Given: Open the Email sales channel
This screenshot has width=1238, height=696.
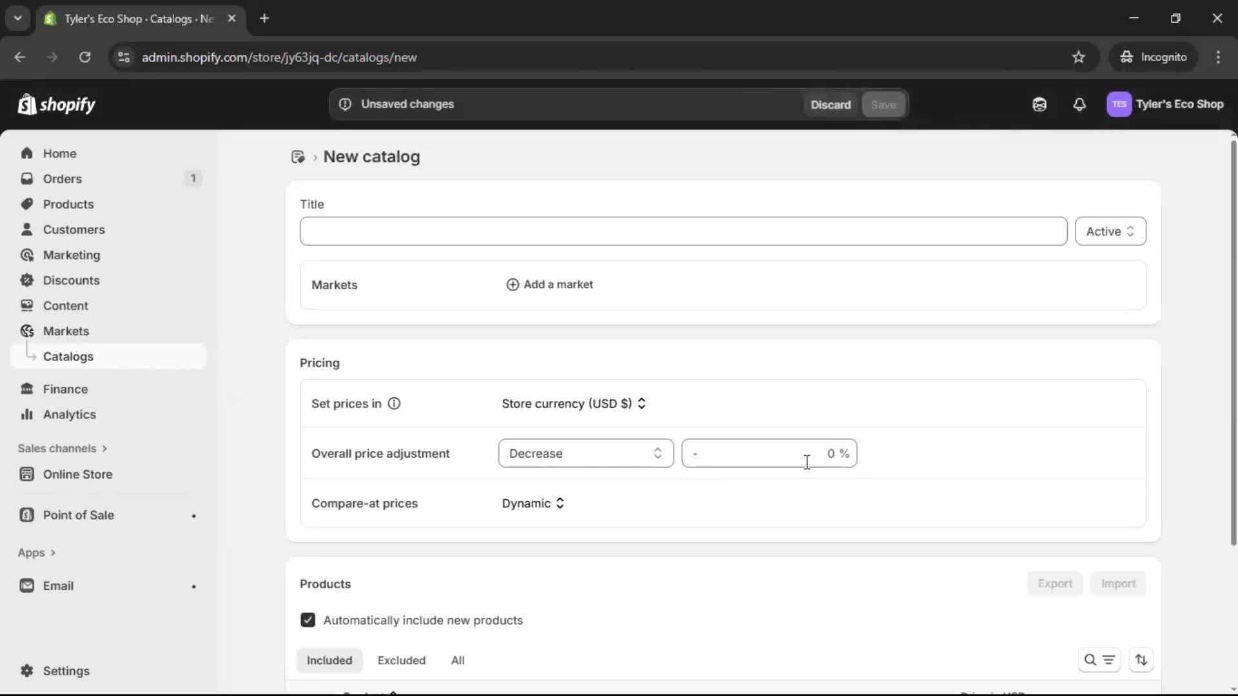Looking at the screenshot, I should [57, 585].
